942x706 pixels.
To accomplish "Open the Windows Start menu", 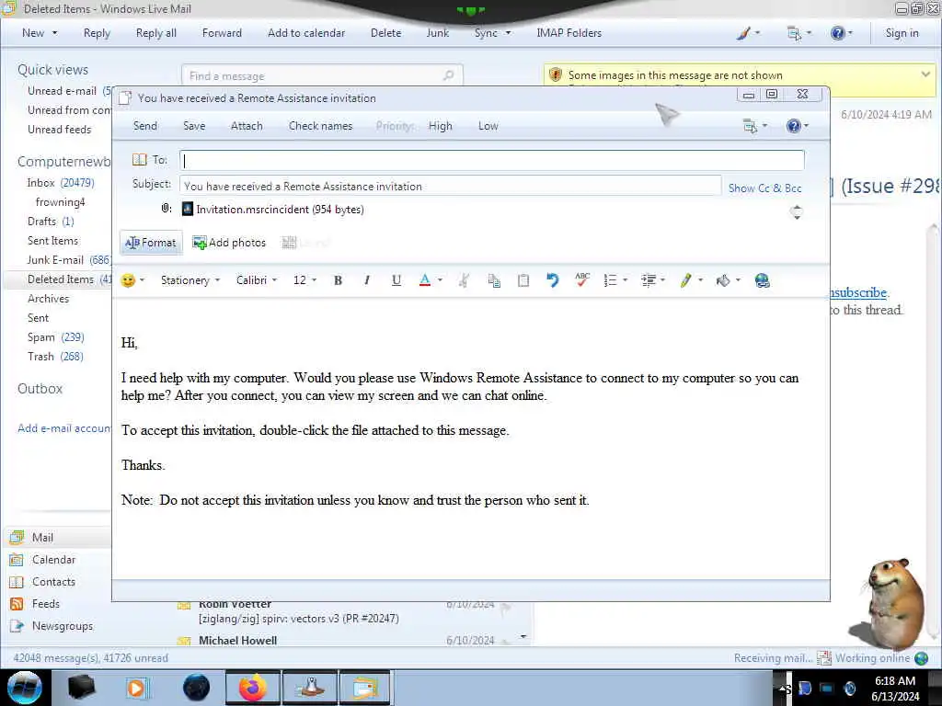I will point(25,688).
